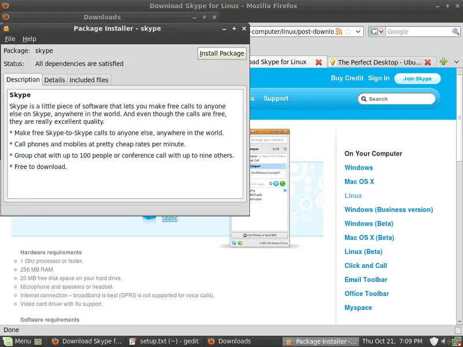Click the 'Free to download.' description line
Image resolution: width=463 pixels, height=347 pixels.
pos(38,167)
